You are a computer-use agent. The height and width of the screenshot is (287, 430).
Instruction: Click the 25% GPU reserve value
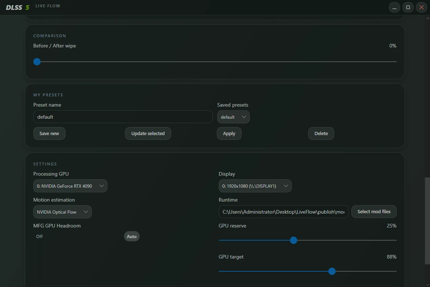point(392,226)
